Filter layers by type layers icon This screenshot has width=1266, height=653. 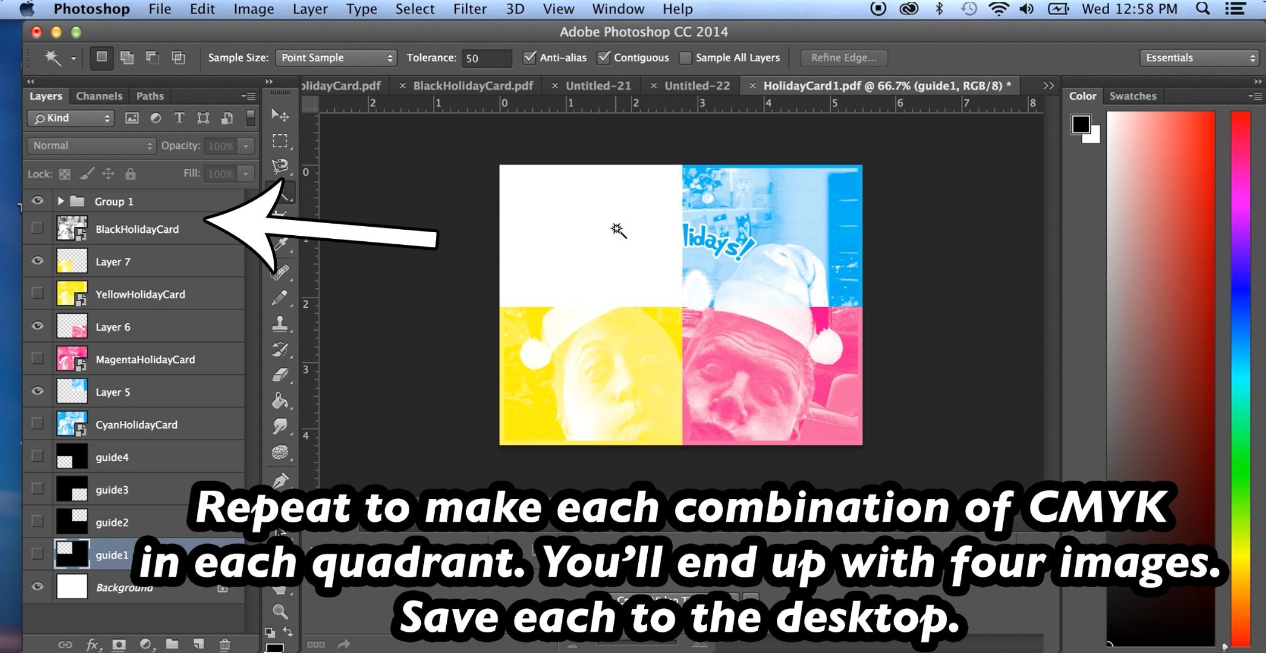tap(179, 118)
